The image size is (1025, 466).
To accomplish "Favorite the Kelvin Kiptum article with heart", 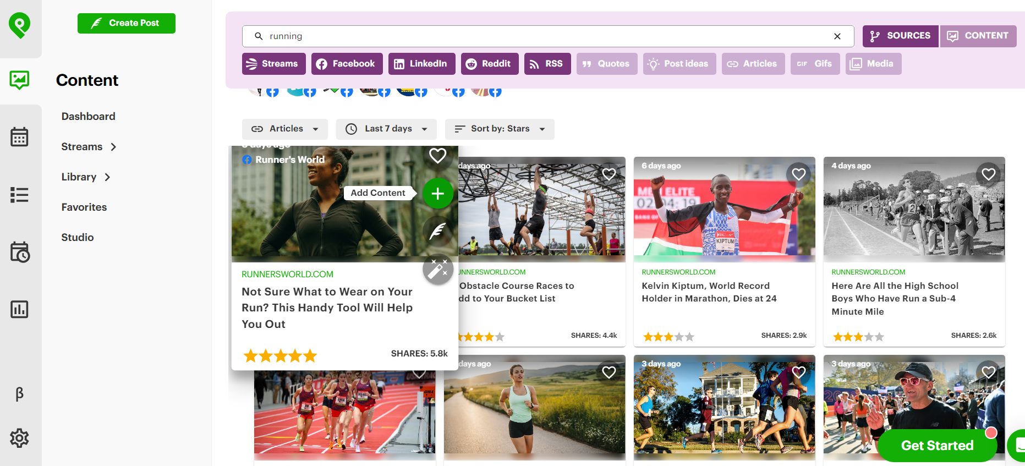I will point(798,174).
